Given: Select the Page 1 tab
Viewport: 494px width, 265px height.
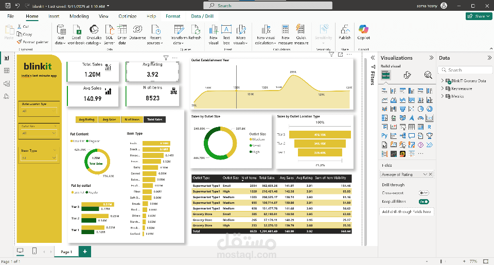Looking at the screenshot, I should (x=66, y=252).
